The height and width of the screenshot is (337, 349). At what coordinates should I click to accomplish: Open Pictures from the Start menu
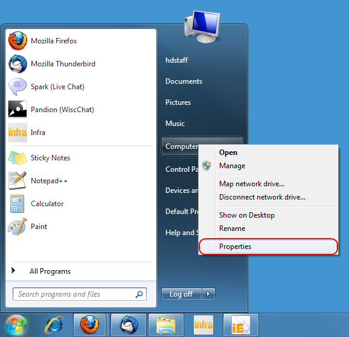click(x=178, y=102)
